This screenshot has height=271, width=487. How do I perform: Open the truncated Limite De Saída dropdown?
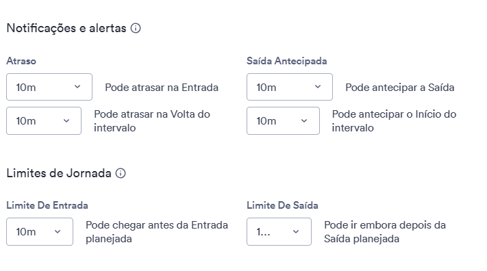[x=279, y=231]
